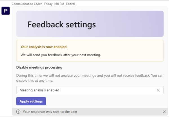Clear the Meeting analysis enabled selection

pyautogui.click(x=158, y=90)
